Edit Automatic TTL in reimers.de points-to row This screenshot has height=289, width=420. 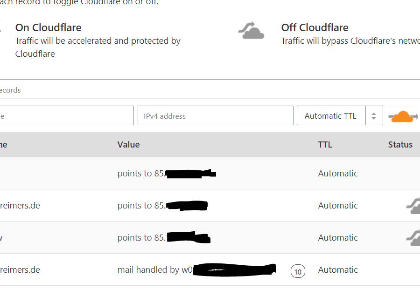[x=338, y=205]
